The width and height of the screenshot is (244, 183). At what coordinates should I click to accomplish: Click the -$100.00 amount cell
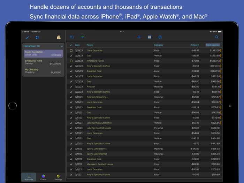pyautogui.click(x=195, y=149)
